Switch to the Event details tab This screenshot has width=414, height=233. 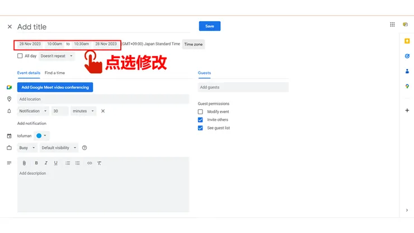(29, 73)
